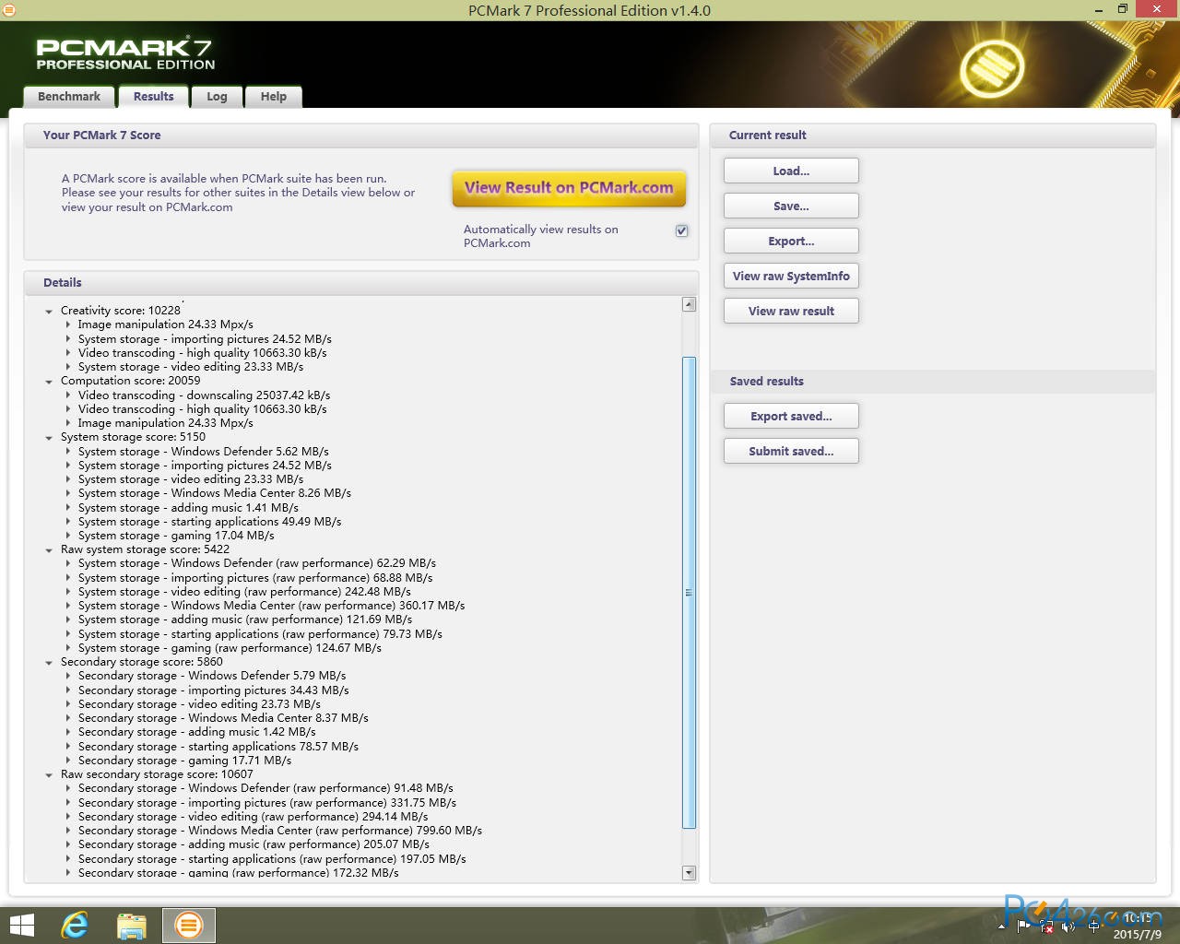Image resolution: width=1180 pixels, height=944 pixels.
Task: Select gaming (raw performance) 124.67 MB/s row
Action: coord(230,648)
